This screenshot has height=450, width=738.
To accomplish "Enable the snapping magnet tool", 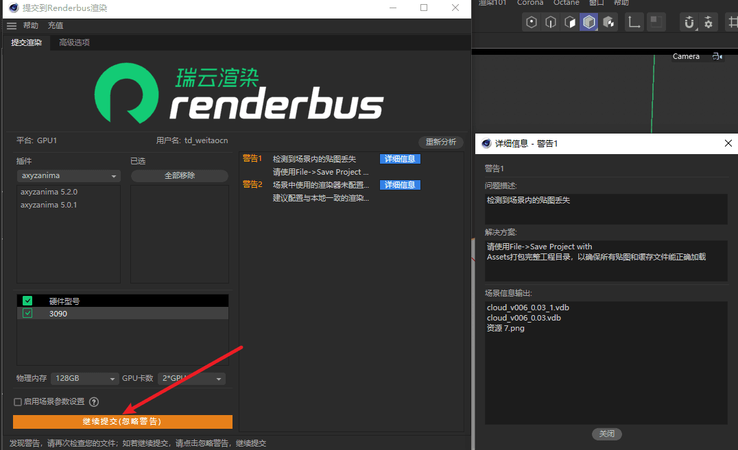I will [689, 21].
